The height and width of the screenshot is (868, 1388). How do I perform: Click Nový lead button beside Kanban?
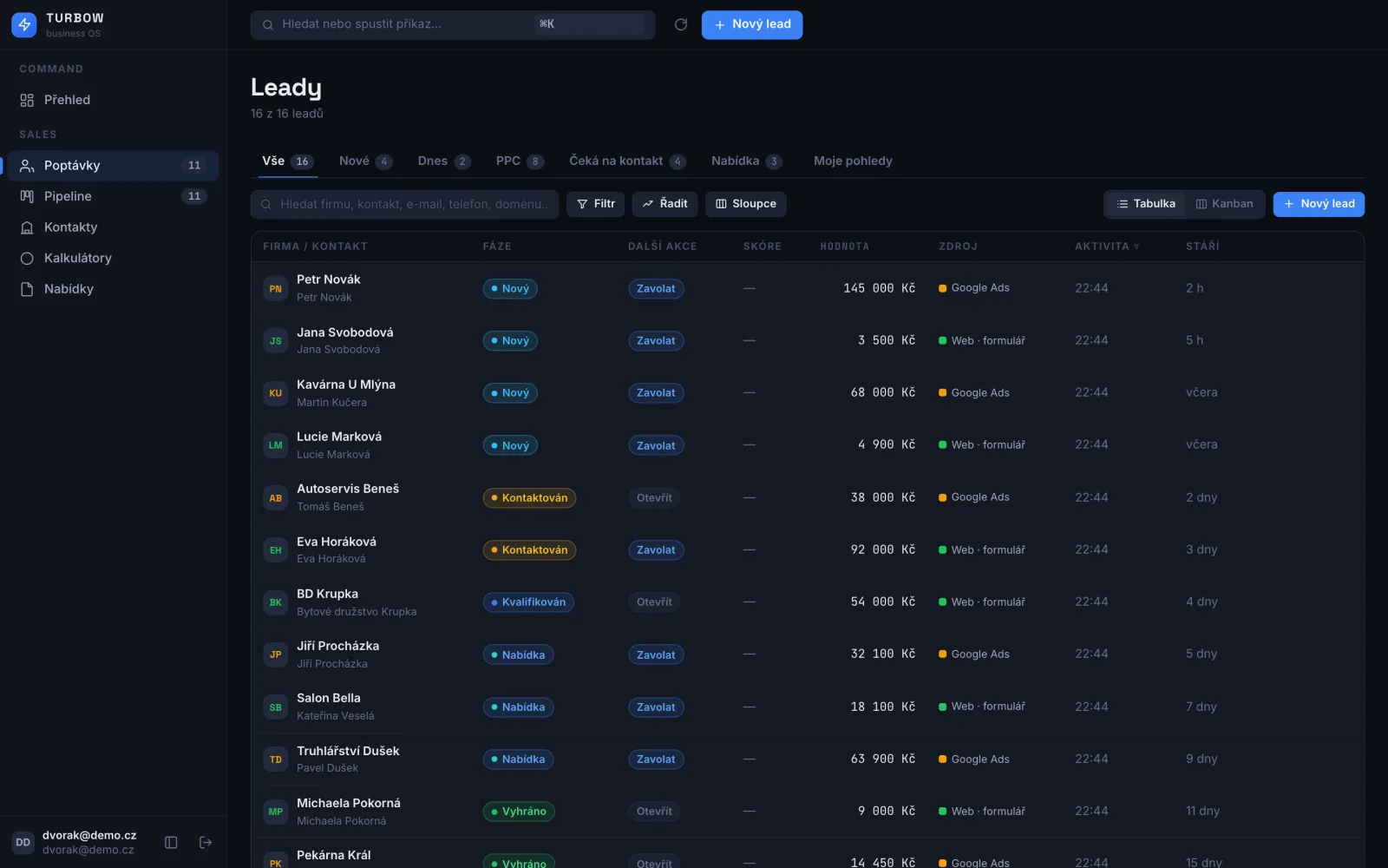tap(1319, 204)
